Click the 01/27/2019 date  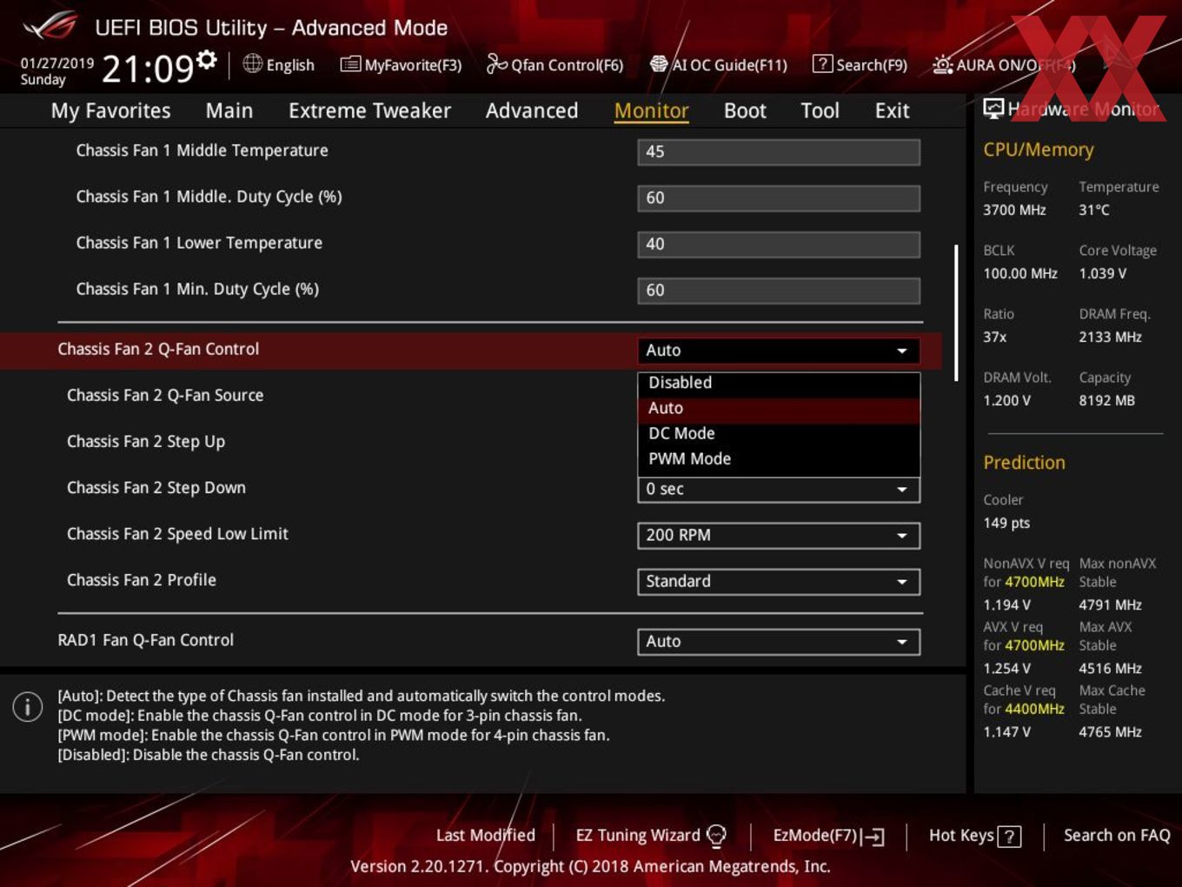(x=57, y=63)
